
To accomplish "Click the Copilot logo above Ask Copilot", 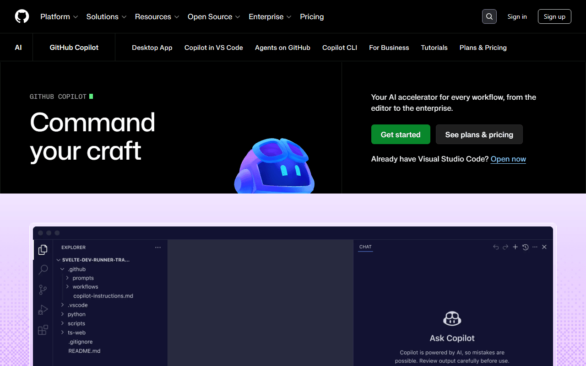I will coord(452,318).
